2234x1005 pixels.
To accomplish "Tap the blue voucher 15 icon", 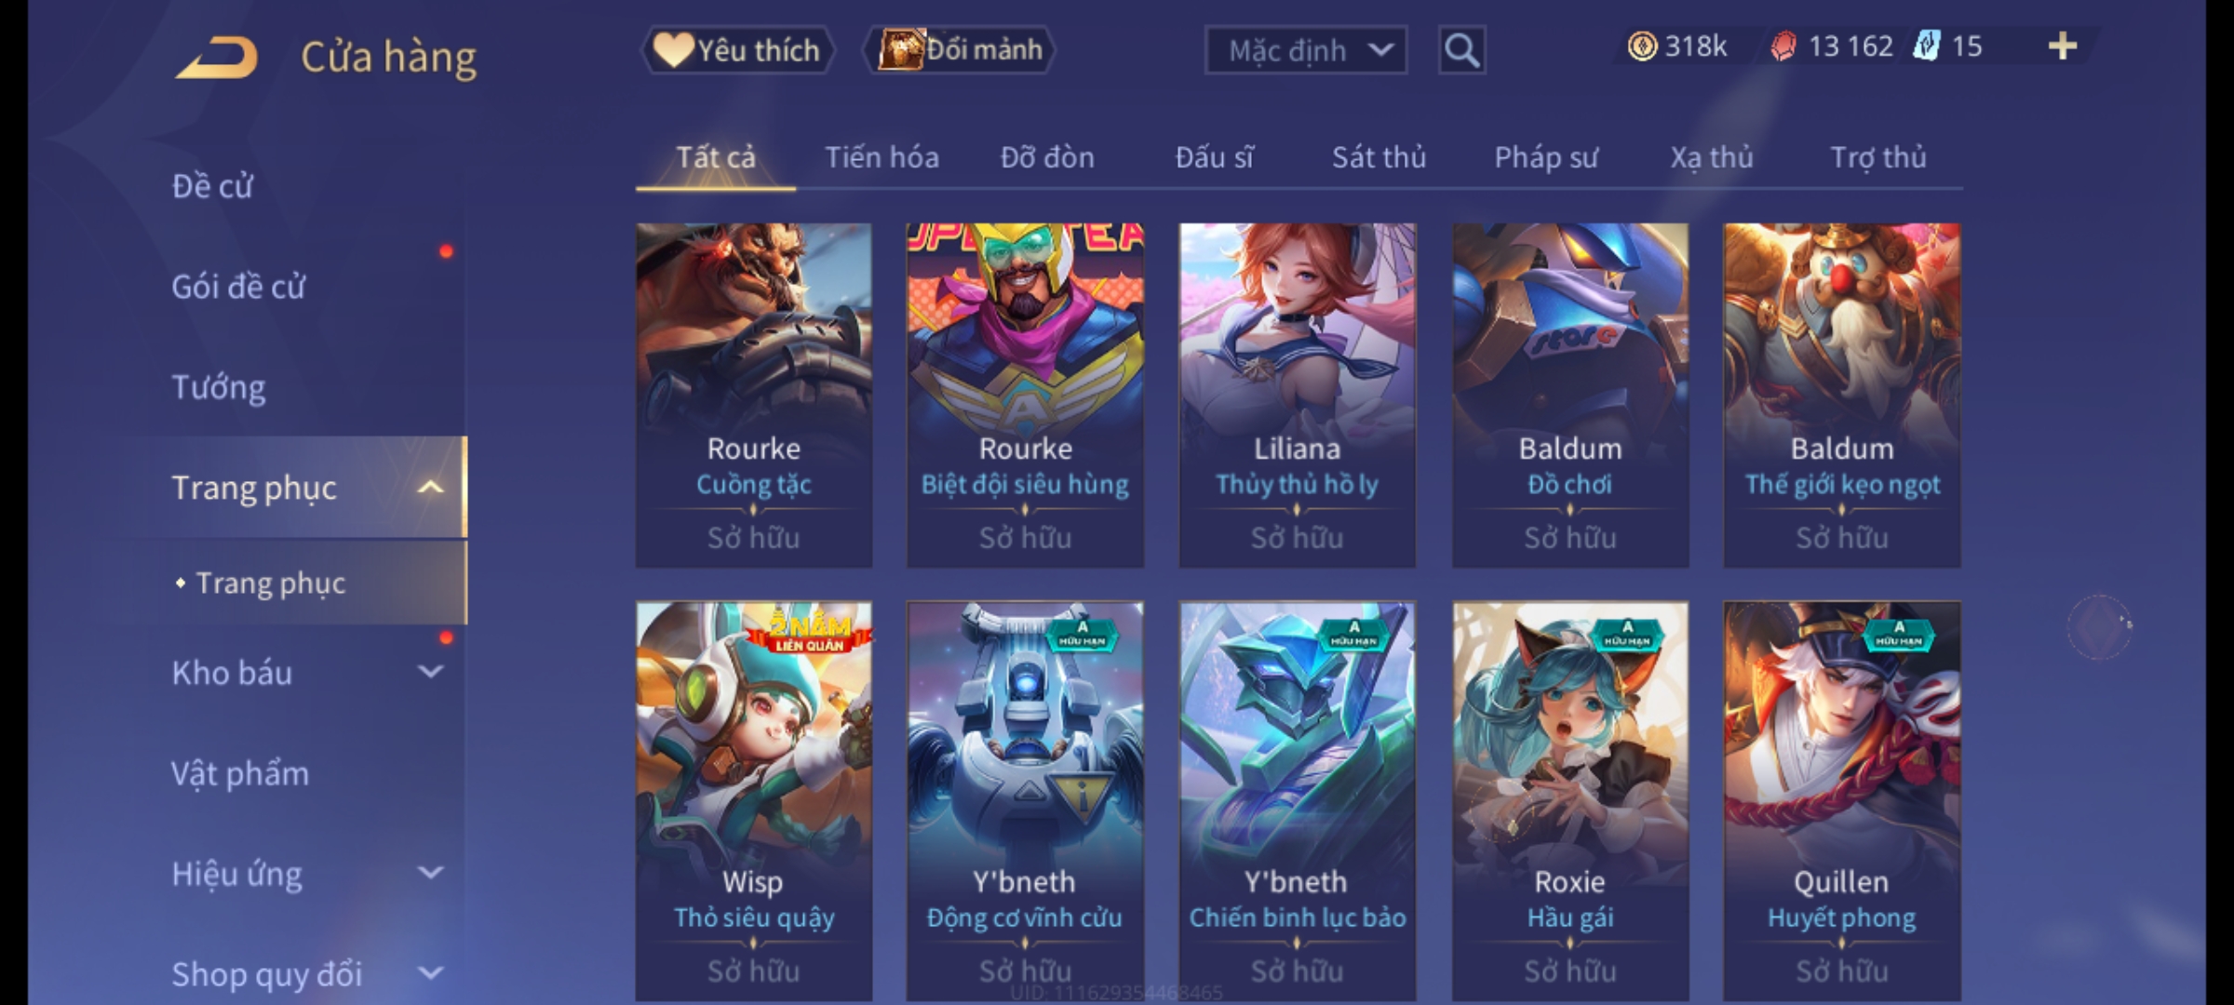I will (x=1926, y=46).
